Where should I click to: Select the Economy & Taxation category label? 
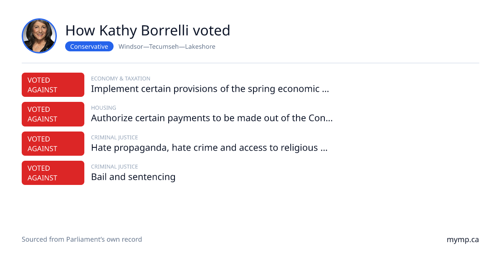[x=121, y=78]
